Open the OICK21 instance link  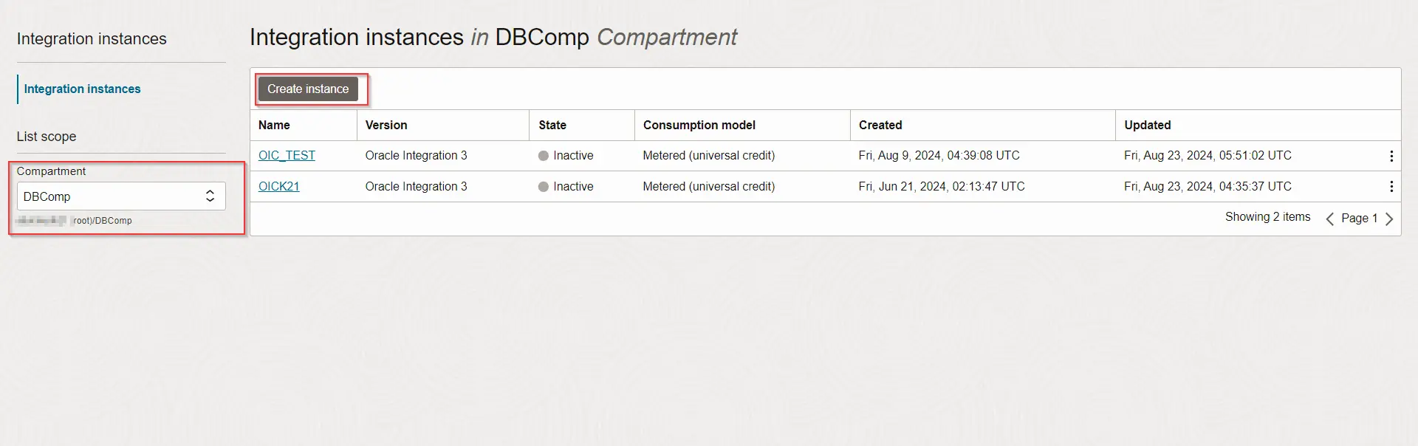[278, 186]
